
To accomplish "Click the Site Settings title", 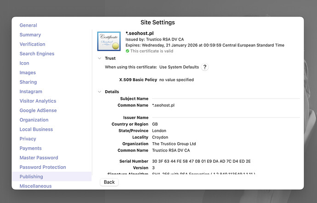I will click(158, 22).
